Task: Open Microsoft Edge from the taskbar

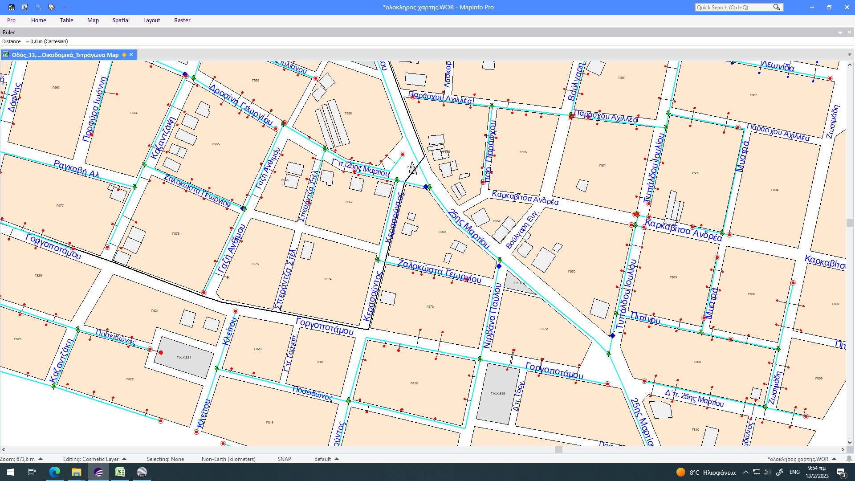Action: point(54,472)
